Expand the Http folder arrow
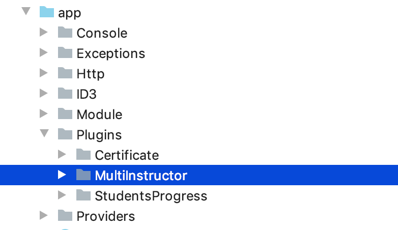This screenshot has height=230, width=398. (x=44, y=73)
